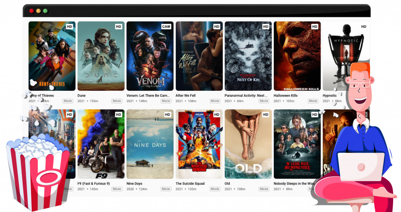Image resolution: width=401 pixels, height=212 pixels.
Task: Click the HD quality badge on Dune
Action: click(x=119, y=27)
